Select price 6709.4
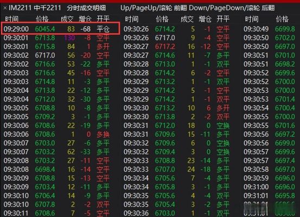 point(165,152)
